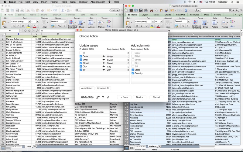Viewport: 243px width, 152px height.
Task: Open ribbon settings gear in Customers updates window
Action: click(x=240, y=15)
